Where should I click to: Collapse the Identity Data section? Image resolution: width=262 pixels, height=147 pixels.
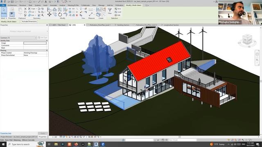click(47, 41)
